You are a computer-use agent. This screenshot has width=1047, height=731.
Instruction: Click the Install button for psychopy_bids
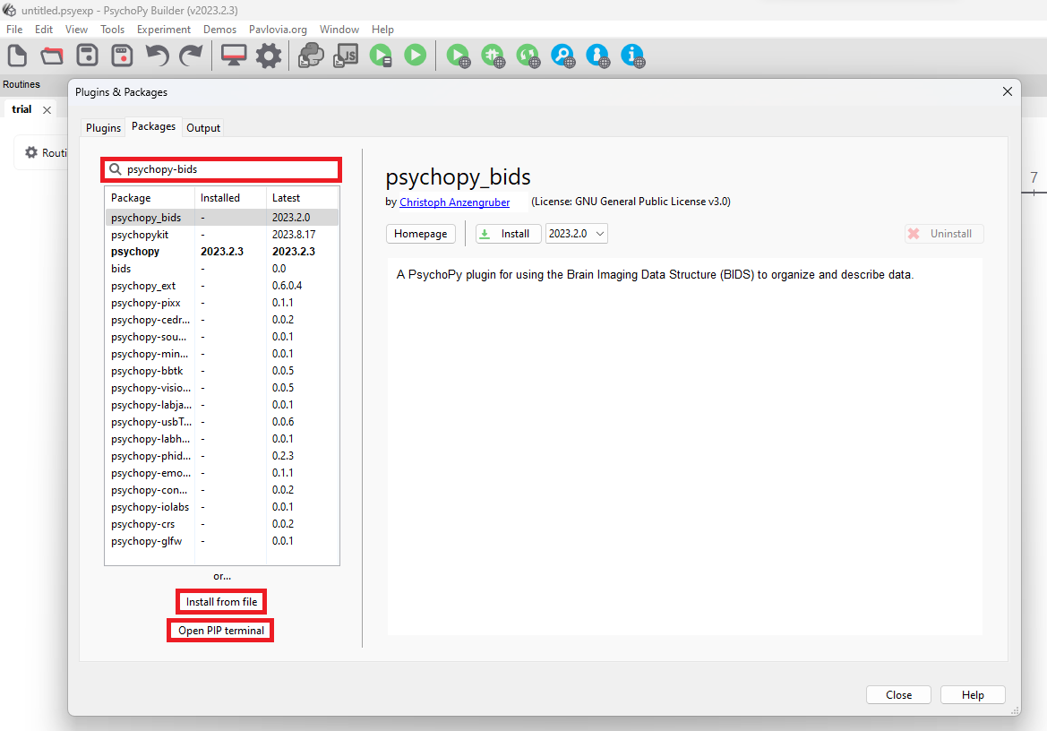click(508, 234)
